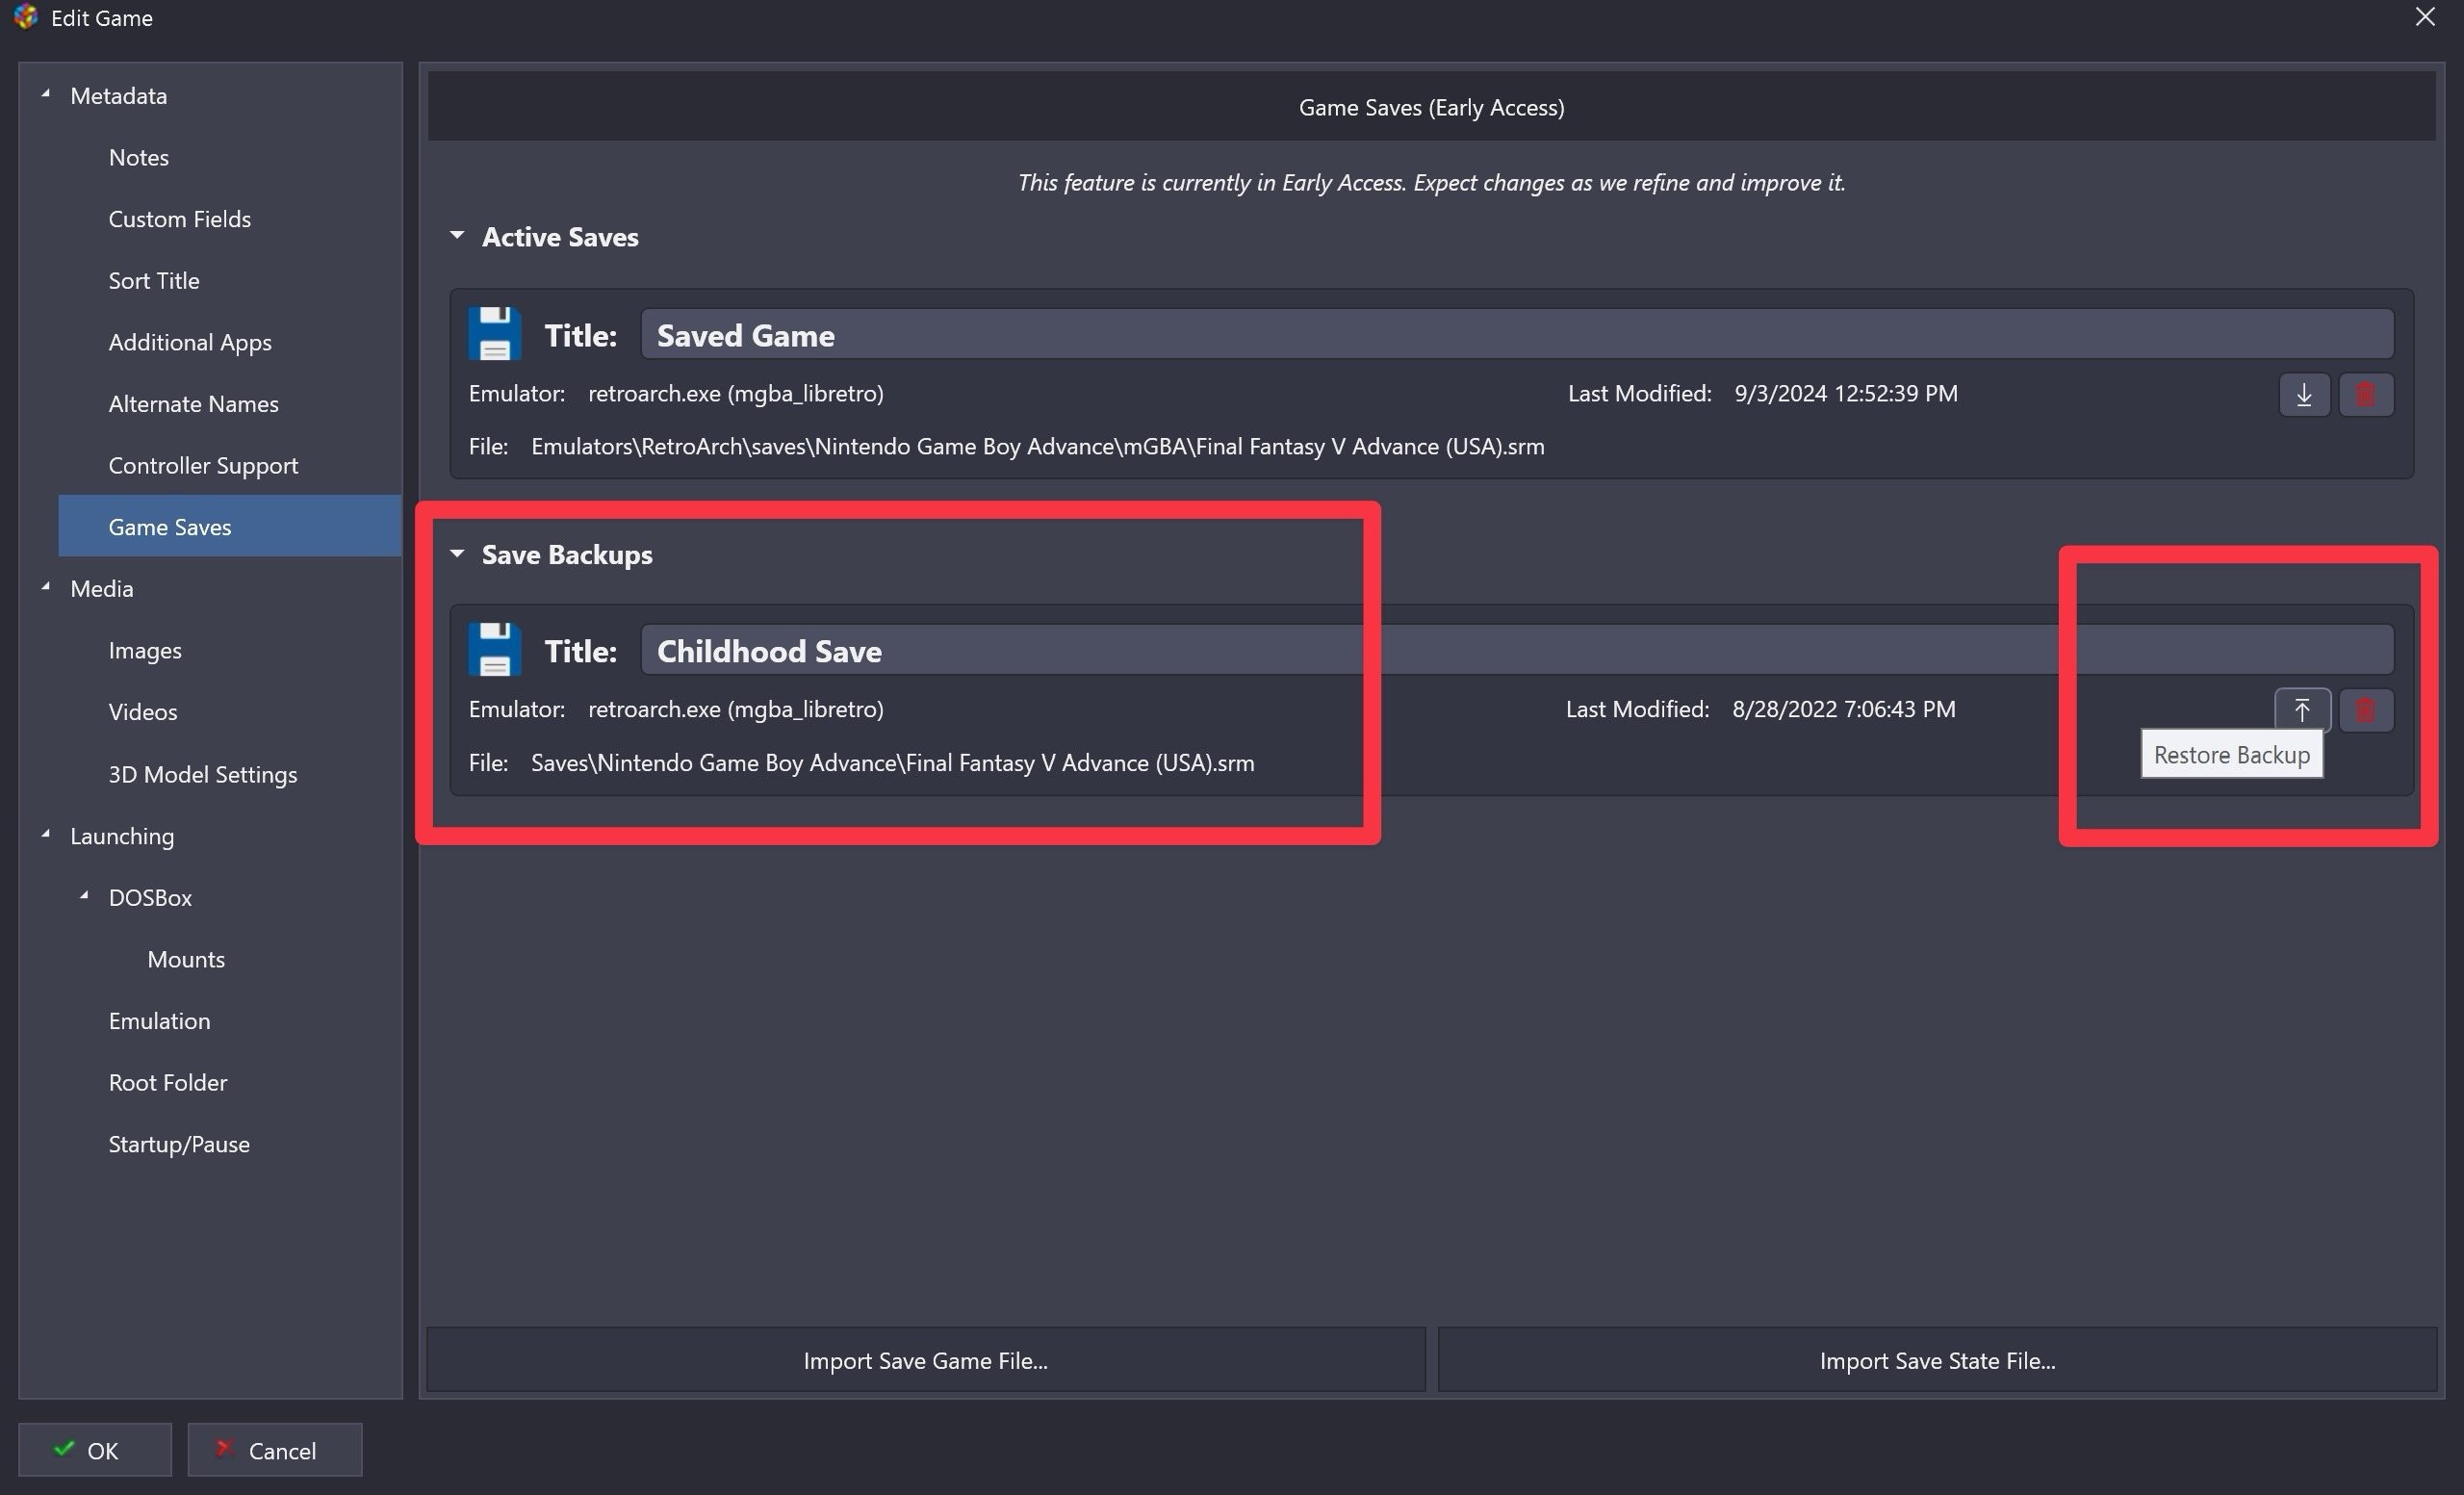Collapse the Save Backups section
The height and width of the screenshot is (1495, 2464).
(457, 553)
